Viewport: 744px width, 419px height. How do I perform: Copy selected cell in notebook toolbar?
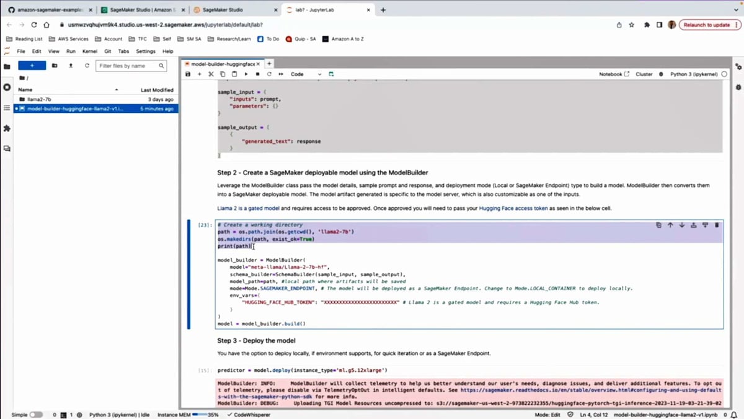tap(223, 74)
